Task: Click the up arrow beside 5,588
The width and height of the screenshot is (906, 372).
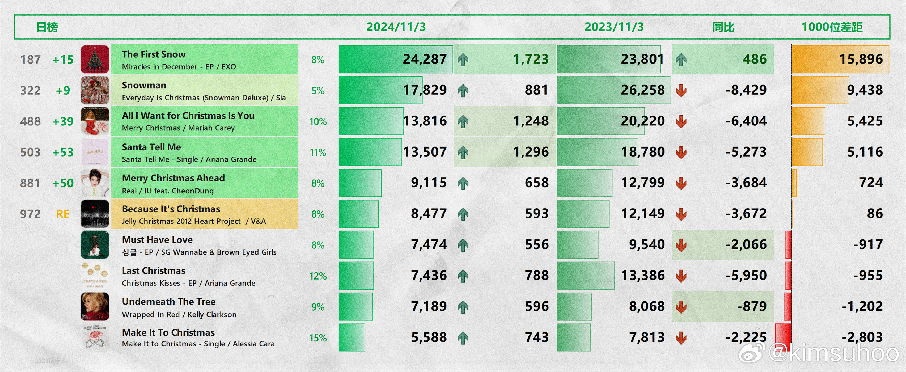Action: click(463, 337)
